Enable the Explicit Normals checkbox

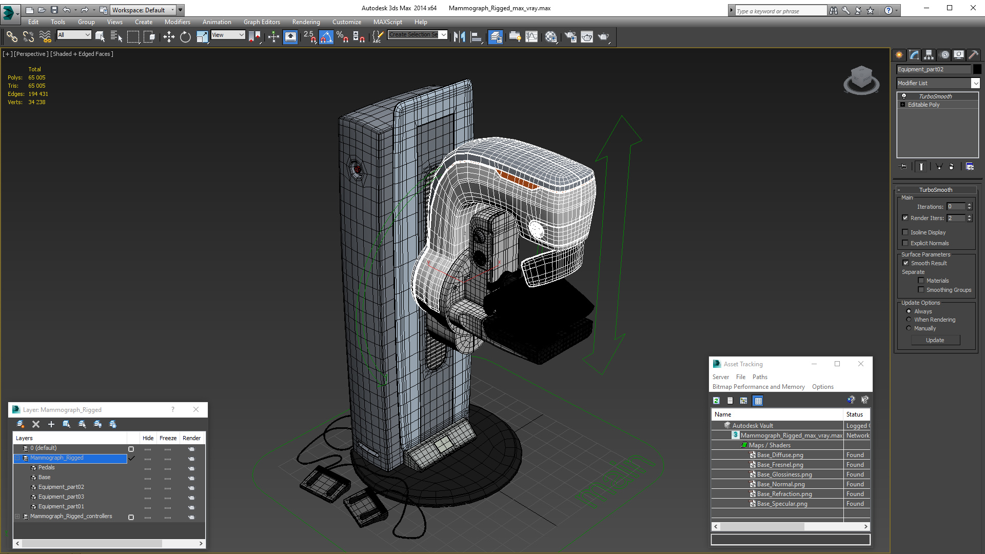pyautogui.click(x=905, y=243)
